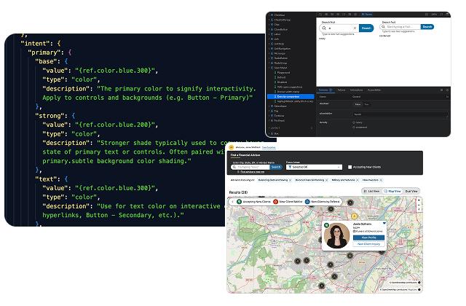Click the red New Client Waitlist legend icon
This screenshot has width=466, height=306.
point(275,202)
